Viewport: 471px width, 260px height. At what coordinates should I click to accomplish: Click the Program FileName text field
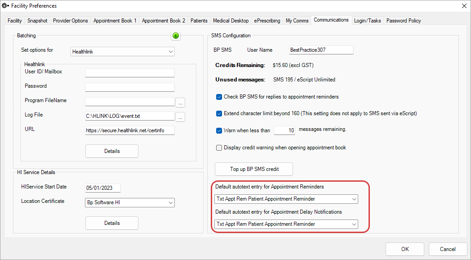[x=130, y=102]
